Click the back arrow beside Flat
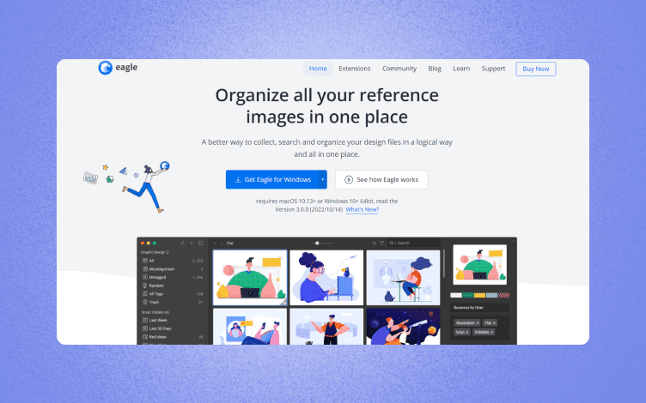Screen dimensions: 646x403 coord(215,244)
